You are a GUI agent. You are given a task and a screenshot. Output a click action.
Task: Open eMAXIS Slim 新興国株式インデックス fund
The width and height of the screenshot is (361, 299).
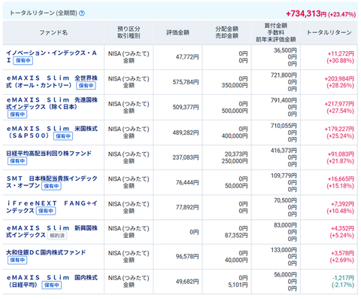tap(52, 231)
